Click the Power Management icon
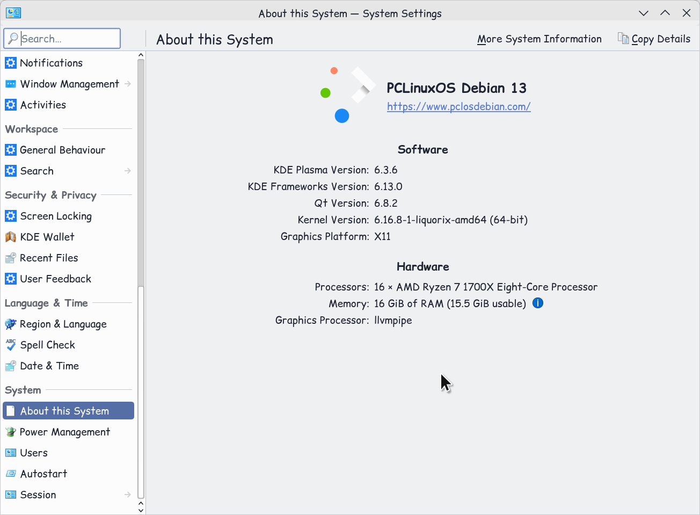 (x=11, y=432)
